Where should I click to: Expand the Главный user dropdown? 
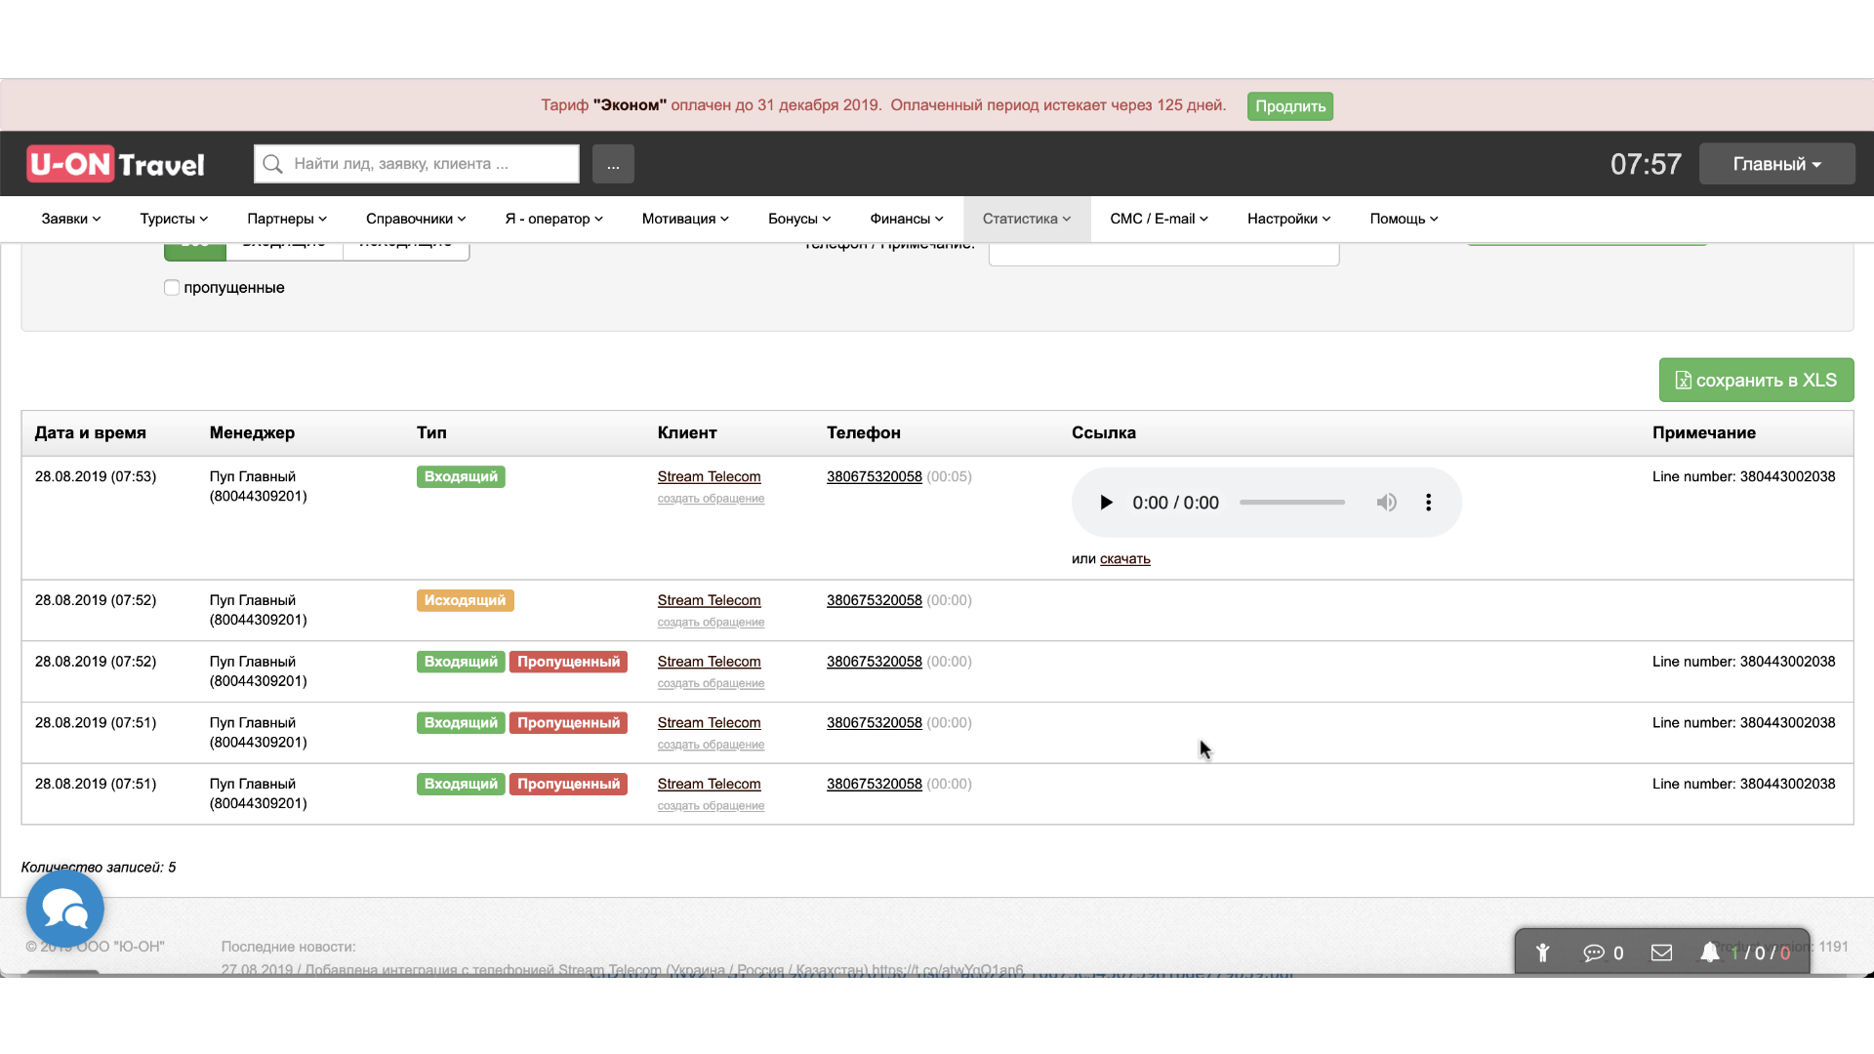point(1776,164)
